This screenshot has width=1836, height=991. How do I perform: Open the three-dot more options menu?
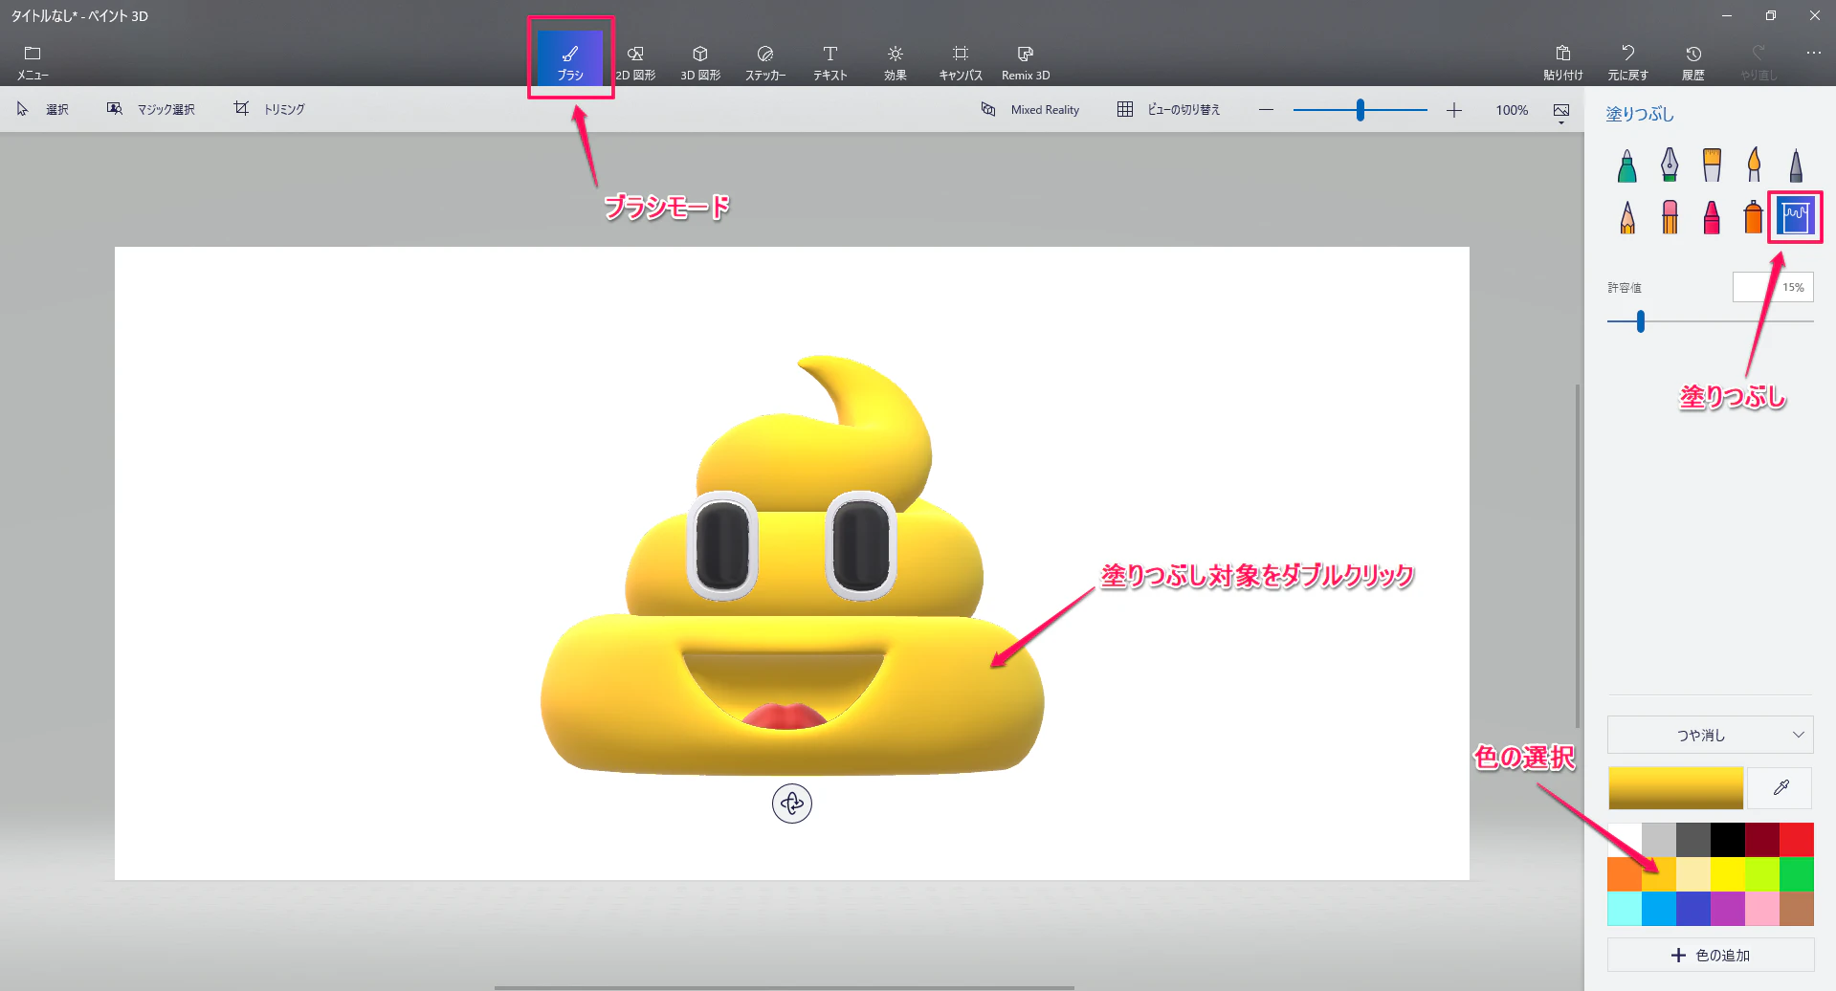point(1813,53)
